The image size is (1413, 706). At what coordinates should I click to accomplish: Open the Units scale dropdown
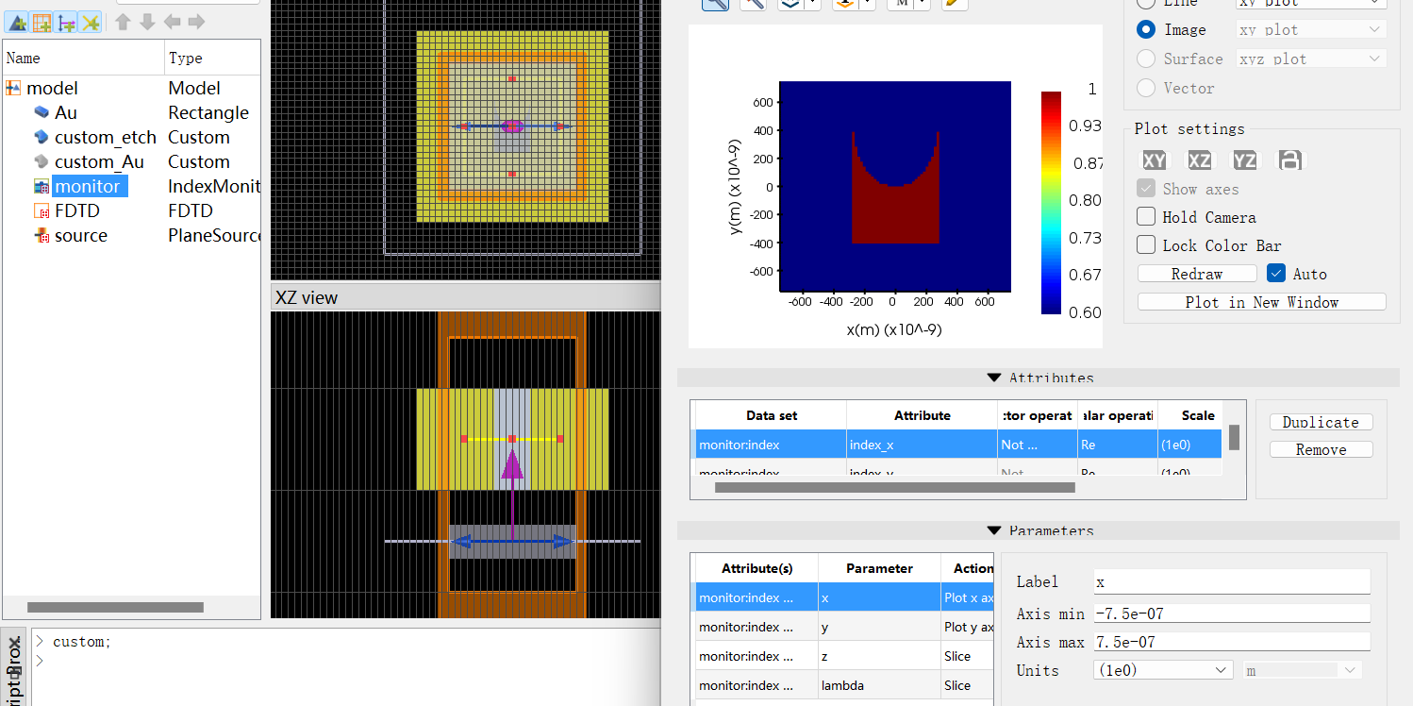coord(1163,670)
